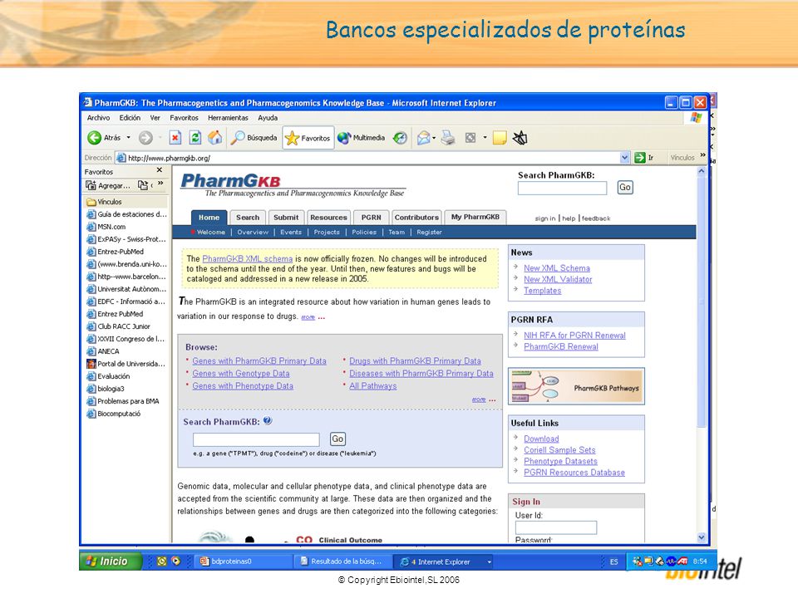The width and height of the screenshot is (798, 598).
Task: Click the Overview sub-navigation link
Action: [253, 233]
